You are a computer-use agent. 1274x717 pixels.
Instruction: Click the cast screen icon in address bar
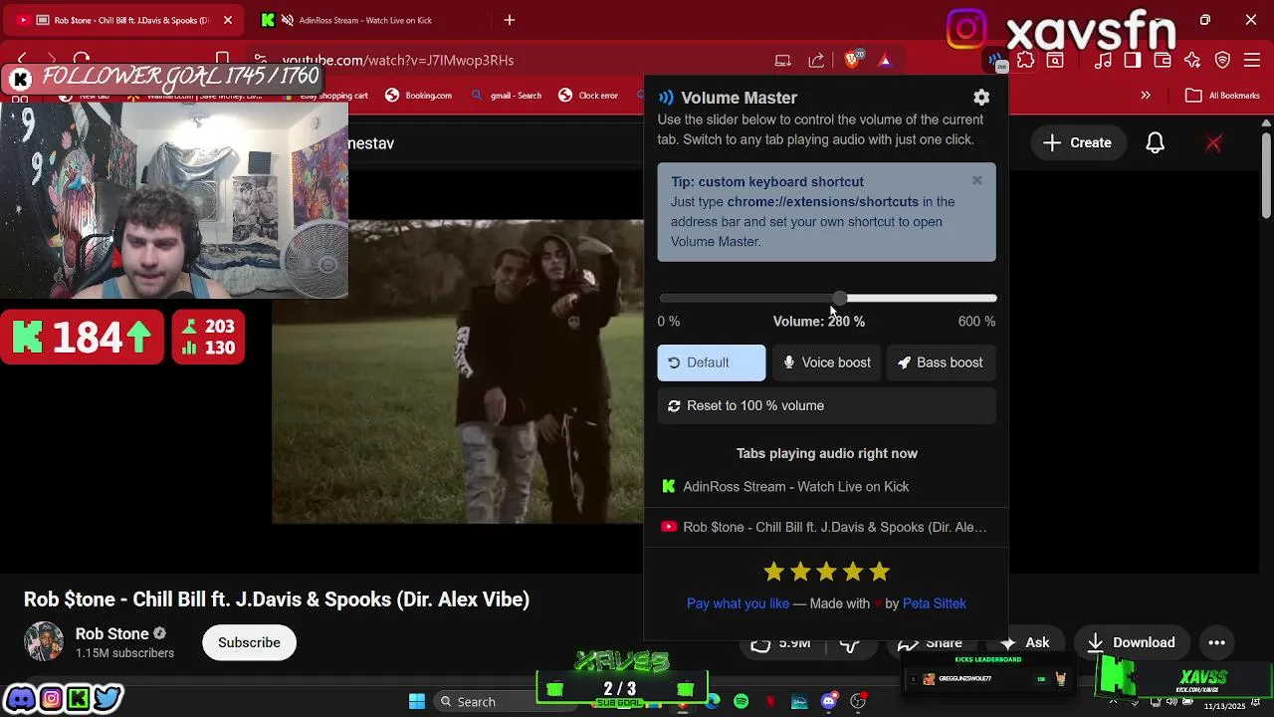point(783,61)
